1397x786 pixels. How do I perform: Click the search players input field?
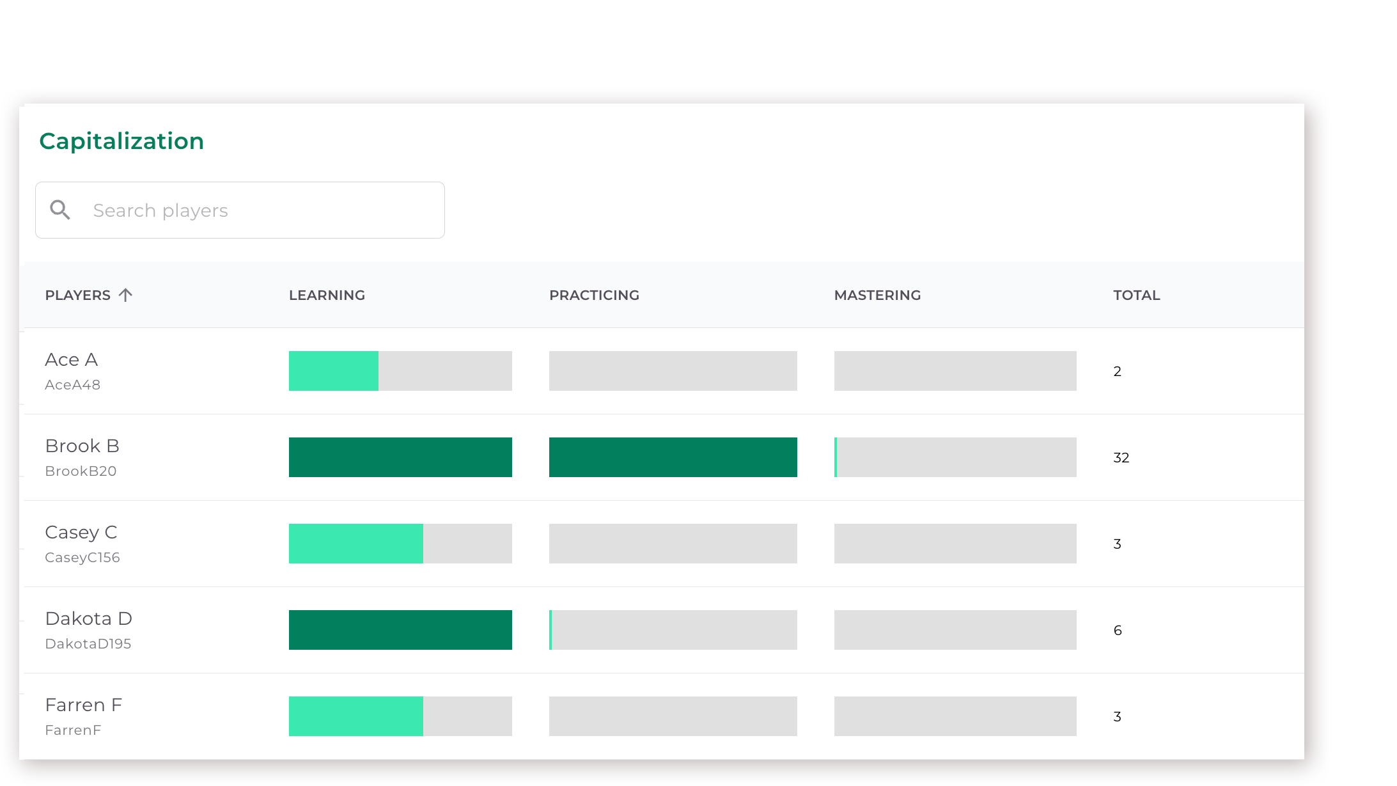point(240,210)
